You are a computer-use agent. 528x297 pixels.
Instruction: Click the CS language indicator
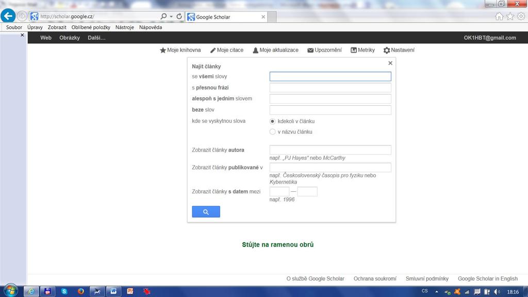(425, 291)
